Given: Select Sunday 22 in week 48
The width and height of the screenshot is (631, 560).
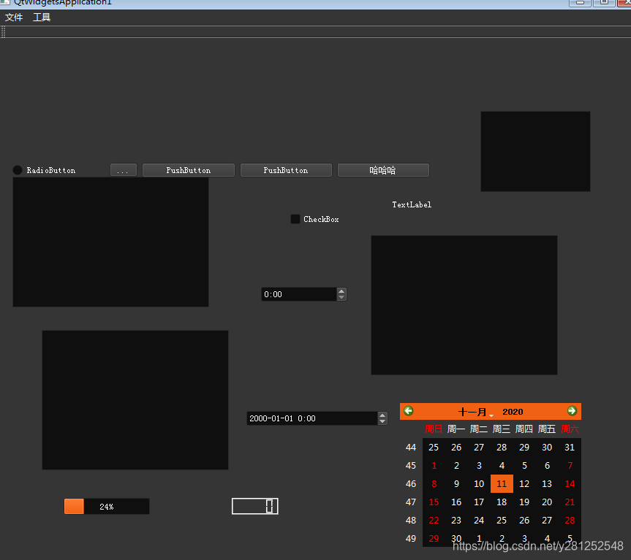Looking at the screenshot, I should click(434, 521).
